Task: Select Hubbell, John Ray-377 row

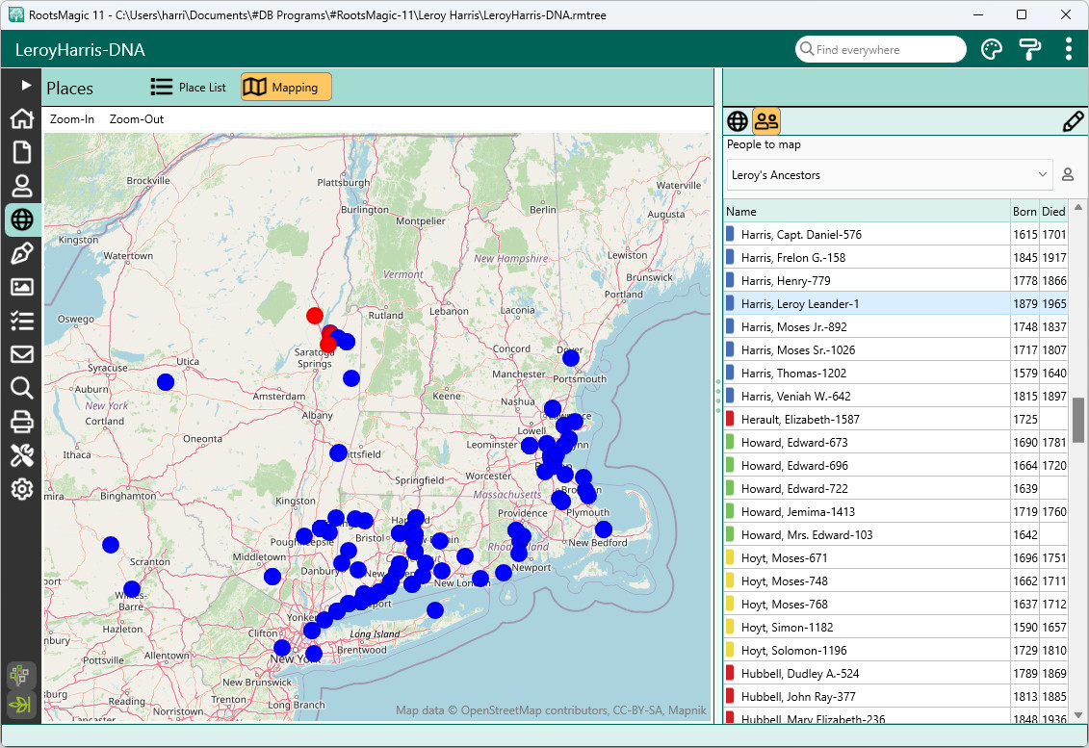Action: 895,696
